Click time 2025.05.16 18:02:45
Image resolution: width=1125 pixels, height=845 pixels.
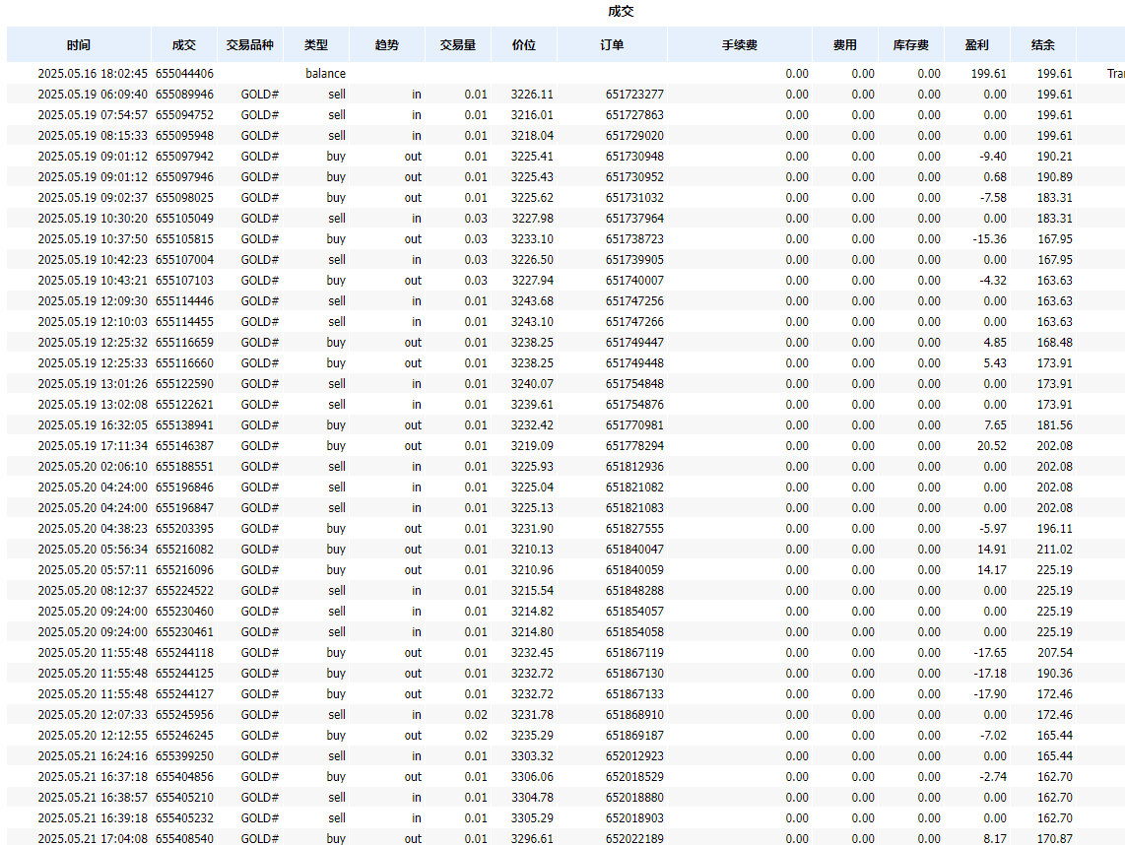click(x=93, y=73)
